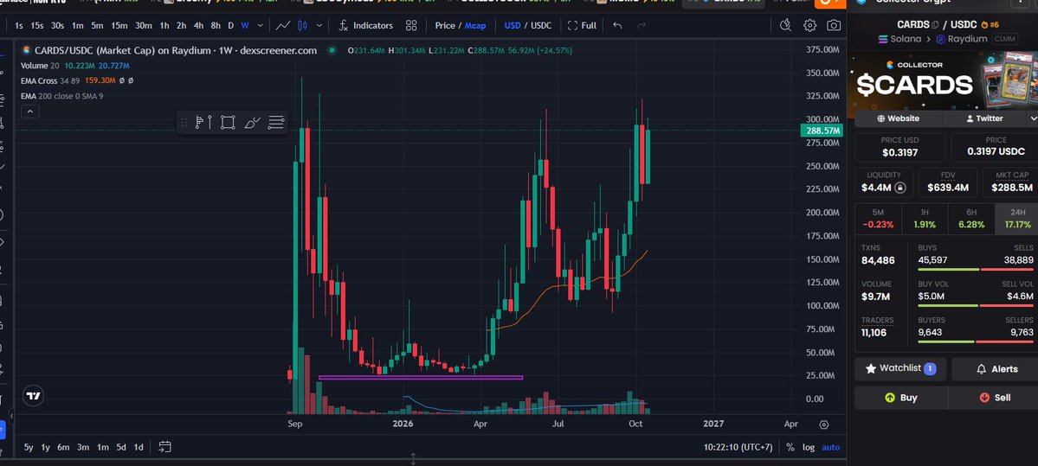Select the candlestick chart style icon

pyautogui.click(x=303, y=25)
